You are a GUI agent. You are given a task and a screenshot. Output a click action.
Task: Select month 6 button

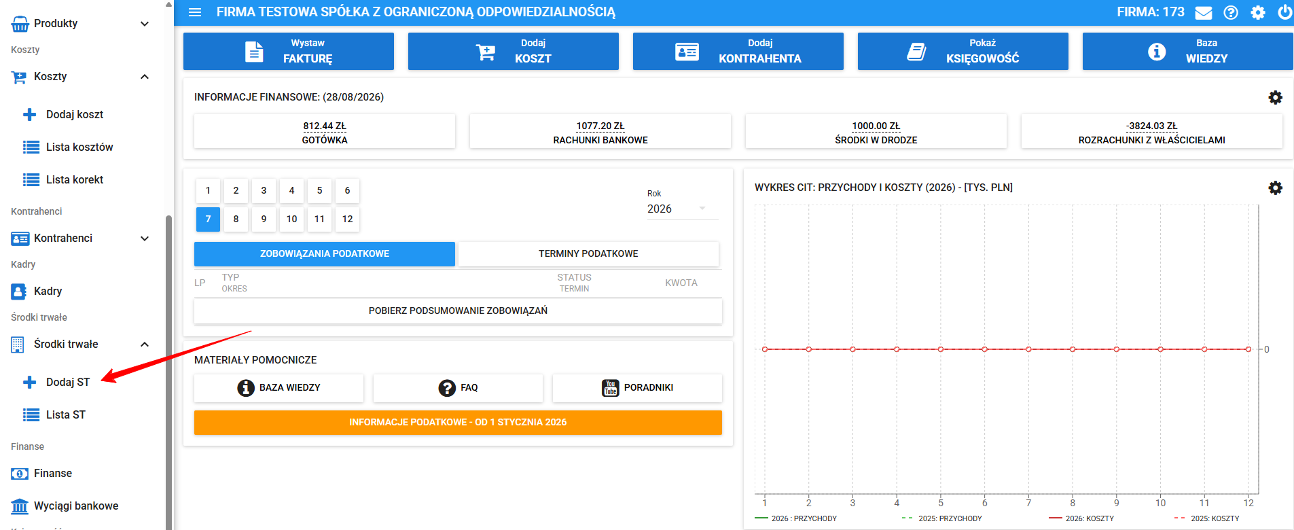click(x=347, y=191)
